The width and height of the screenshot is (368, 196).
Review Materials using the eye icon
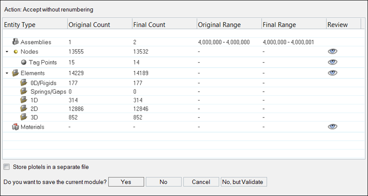click(x=332, y=127)
